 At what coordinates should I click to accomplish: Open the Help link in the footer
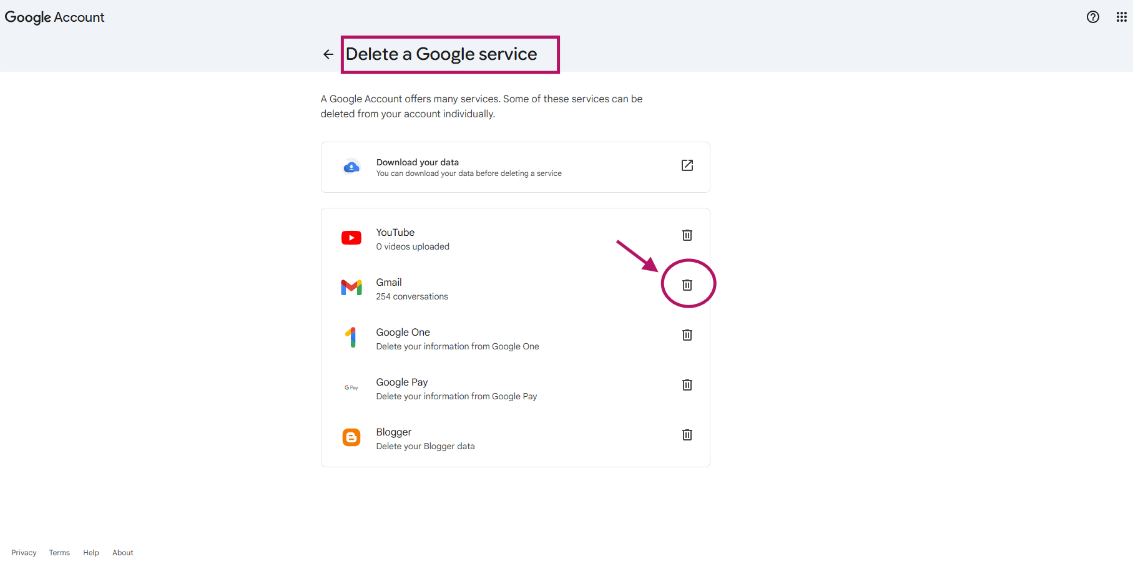[x=91, y=552]
